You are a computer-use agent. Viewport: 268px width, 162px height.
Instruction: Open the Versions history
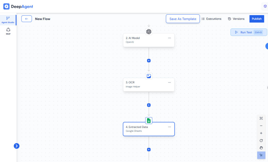click(236, 19)
